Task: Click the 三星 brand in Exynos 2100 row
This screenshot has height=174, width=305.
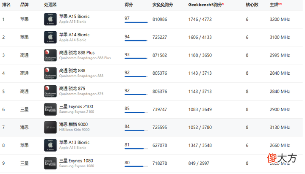Action: tap(24, 109)
